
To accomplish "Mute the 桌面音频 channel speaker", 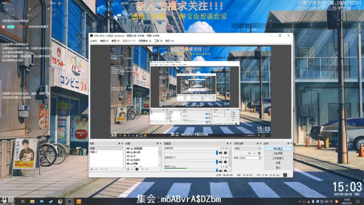I will point(221,153).
